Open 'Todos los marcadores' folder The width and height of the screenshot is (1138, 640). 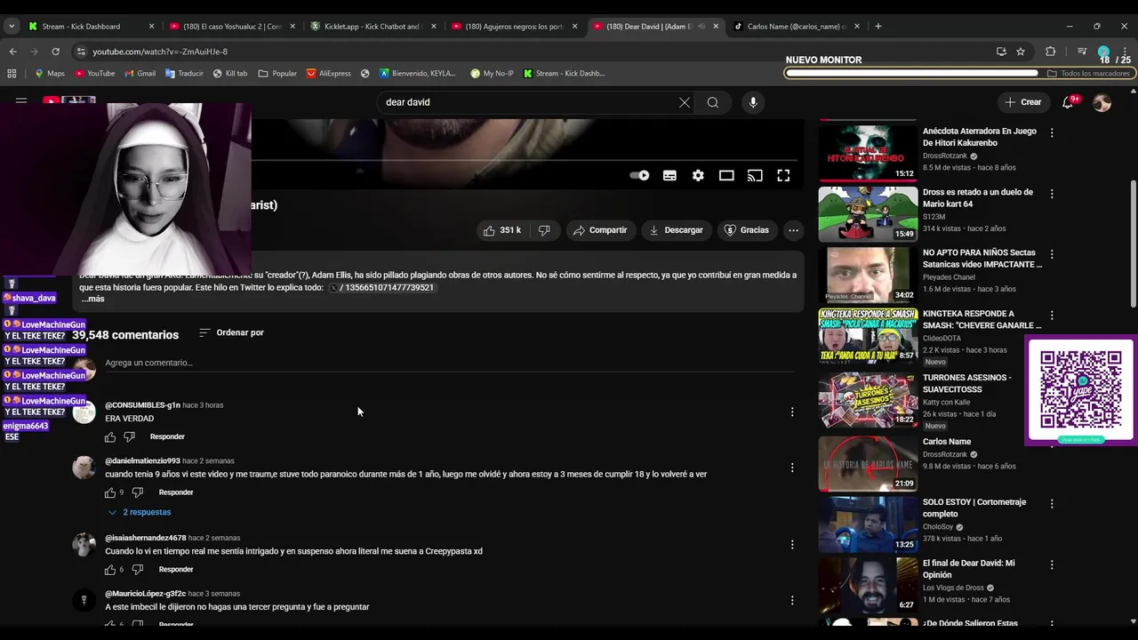point(1088,74)
